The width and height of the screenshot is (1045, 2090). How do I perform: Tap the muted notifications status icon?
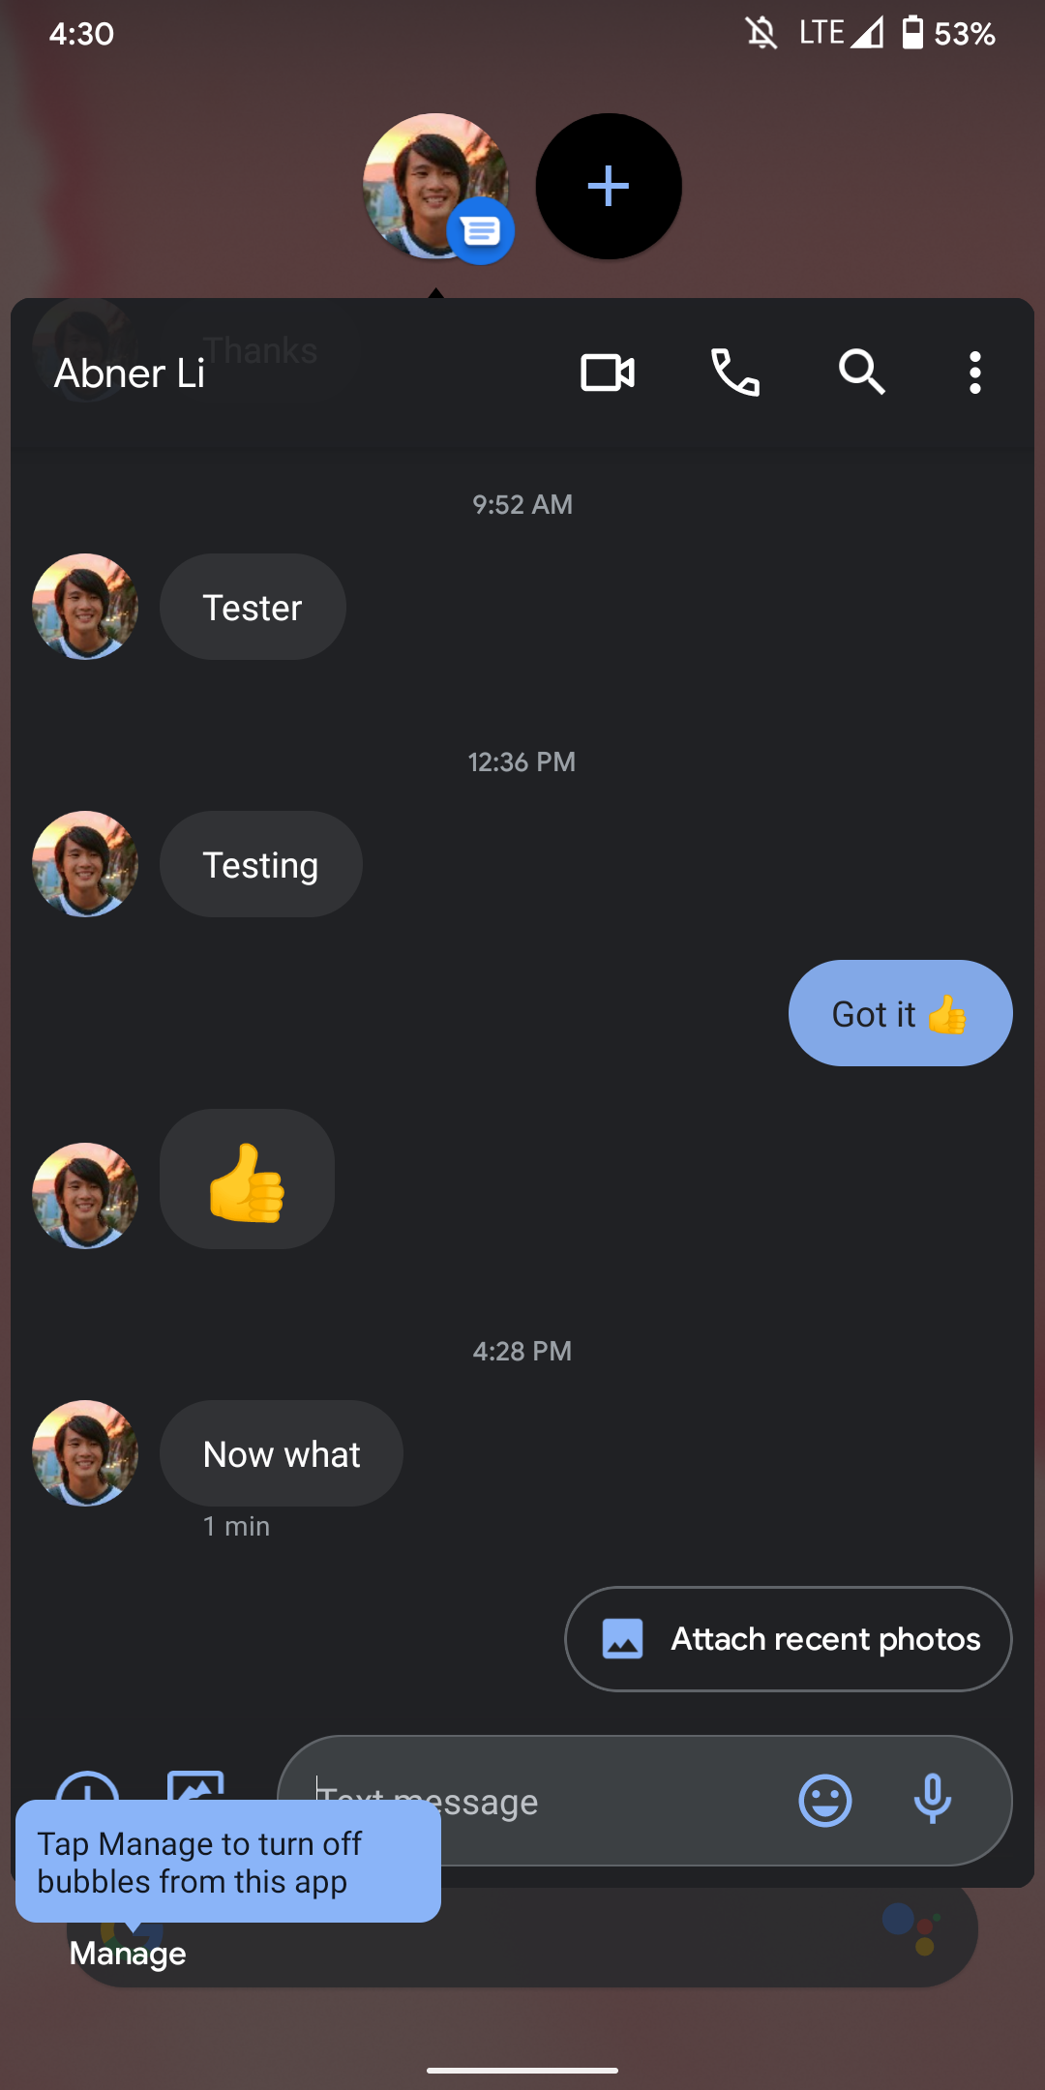pyautogui.click(x=761, y=34)
